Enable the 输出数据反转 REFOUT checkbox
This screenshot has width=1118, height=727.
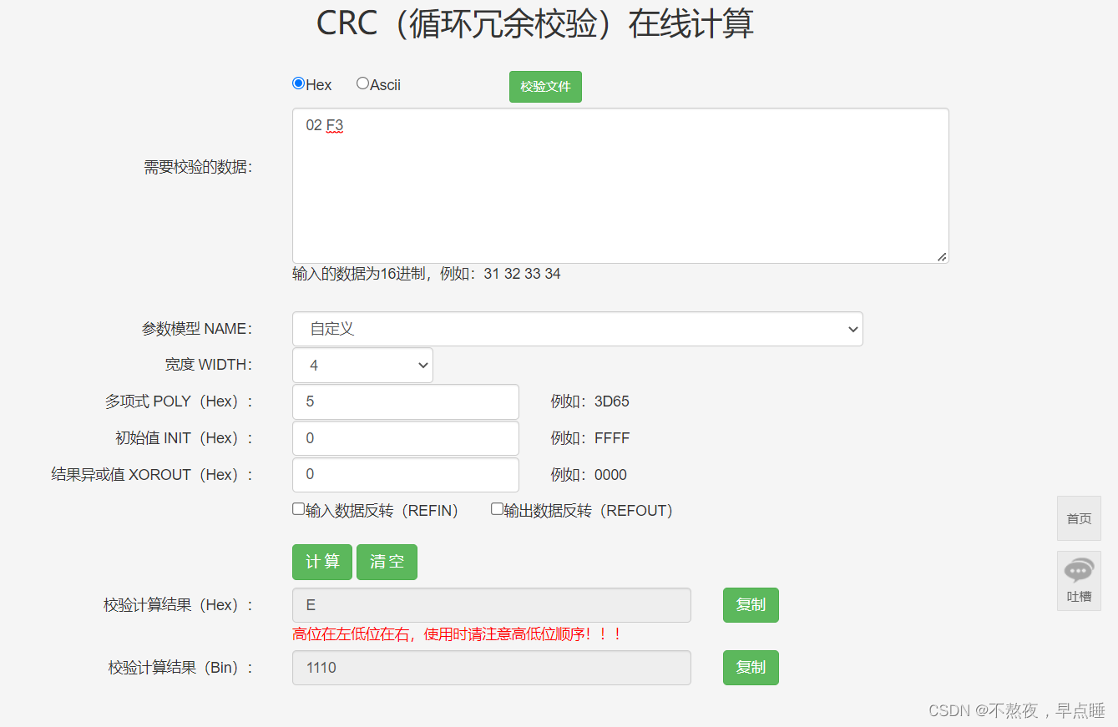click(x=497, y=509)
